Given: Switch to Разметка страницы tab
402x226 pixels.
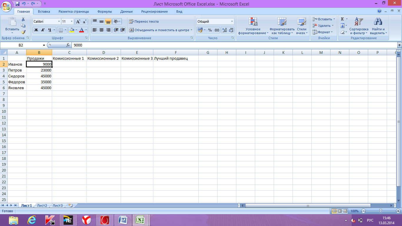Looking at the screenshot, I should (x=74, y=11).
